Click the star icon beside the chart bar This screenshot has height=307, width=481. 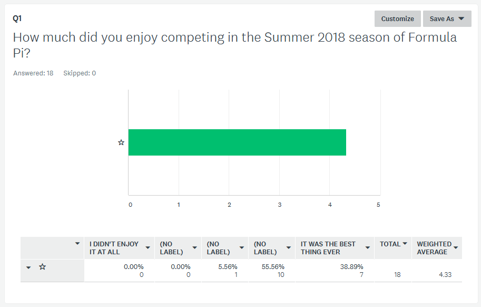click(x=121, y=142)
